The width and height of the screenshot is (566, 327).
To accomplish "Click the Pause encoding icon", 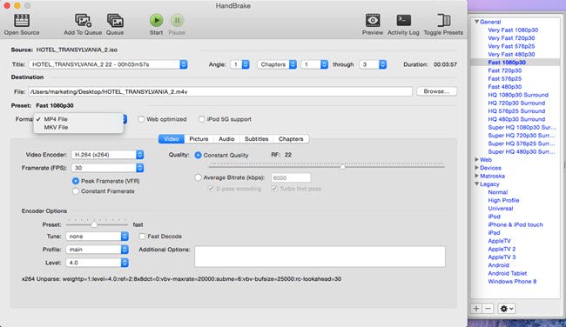I will [177, 20].
